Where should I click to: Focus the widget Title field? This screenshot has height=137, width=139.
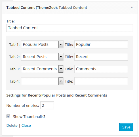[70, 28]
